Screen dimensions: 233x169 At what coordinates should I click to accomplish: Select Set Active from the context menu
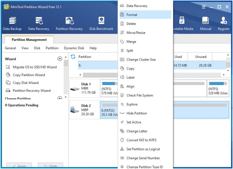[145, 122]
